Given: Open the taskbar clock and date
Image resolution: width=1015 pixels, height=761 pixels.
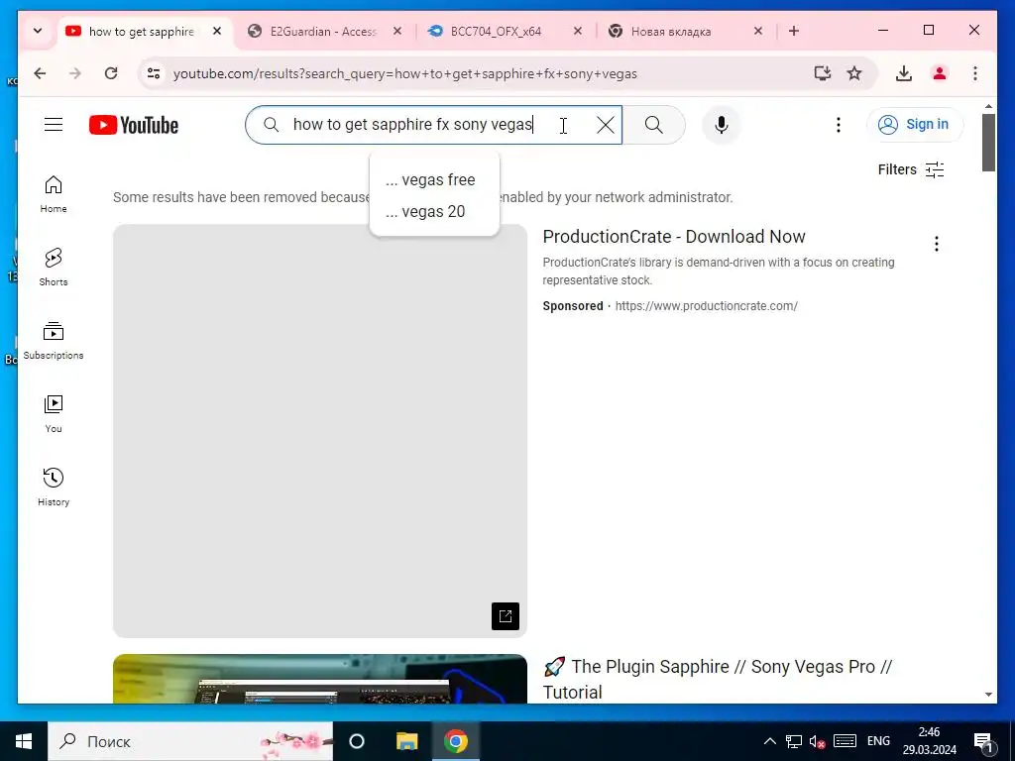Looking at the screenshot, I should tap(930, 741).
